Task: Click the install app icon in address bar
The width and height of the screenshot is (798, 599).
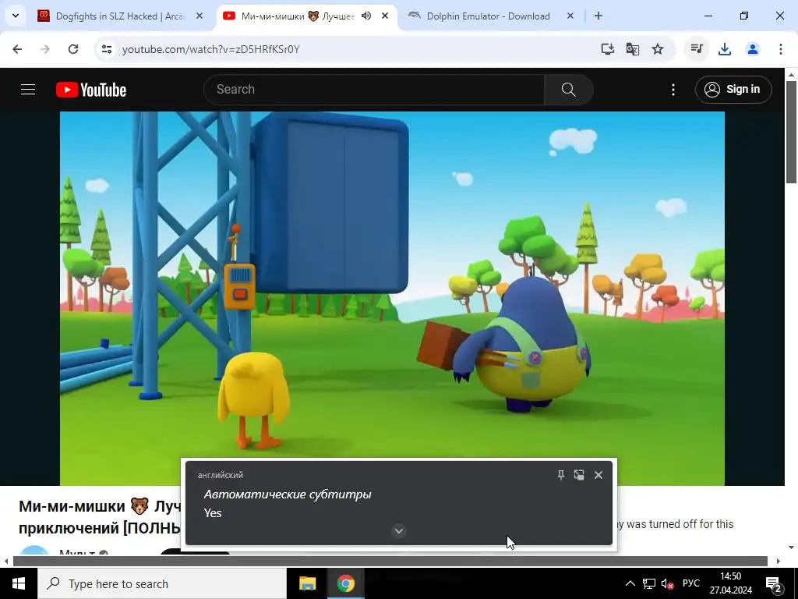Action: 608,49
